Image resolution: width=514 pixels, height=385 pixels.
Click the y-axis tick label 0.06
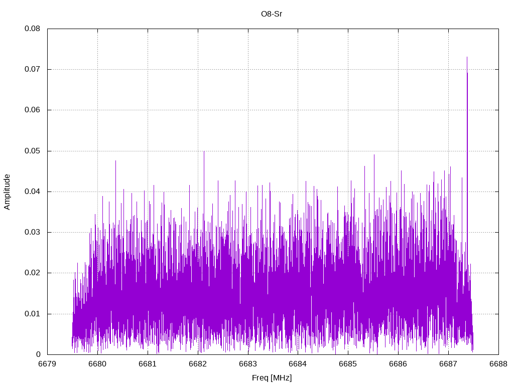pos(33,110)
